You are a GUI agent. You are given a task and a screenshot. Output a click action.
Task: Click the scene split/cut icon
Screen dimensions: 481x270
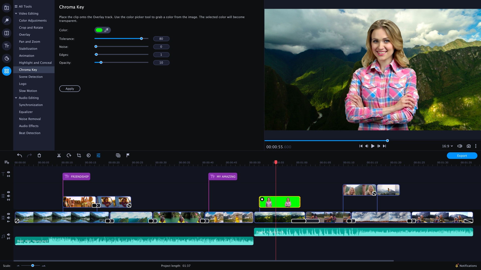tap(59, 155)
